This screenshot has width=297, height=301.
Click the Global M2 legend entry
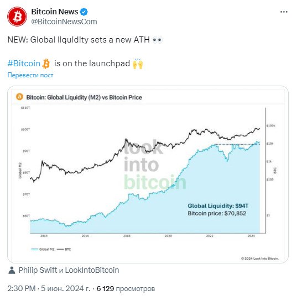(x=43, y=249)
